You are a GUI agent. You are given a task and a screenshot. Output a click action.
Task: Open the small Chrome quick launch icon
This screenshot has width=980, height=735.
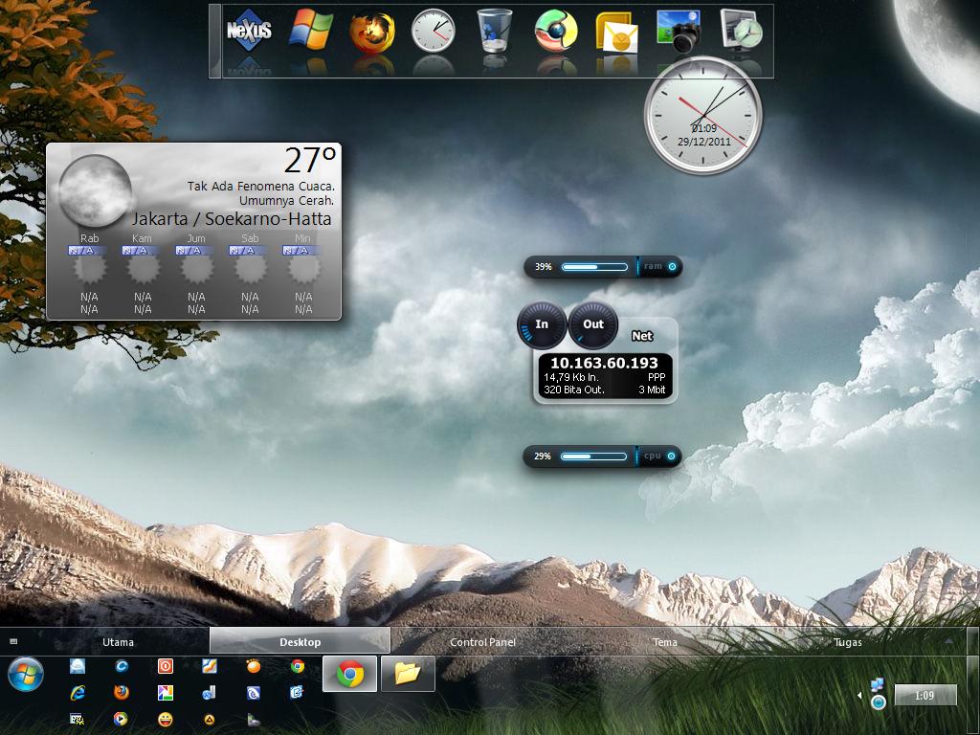298,666
